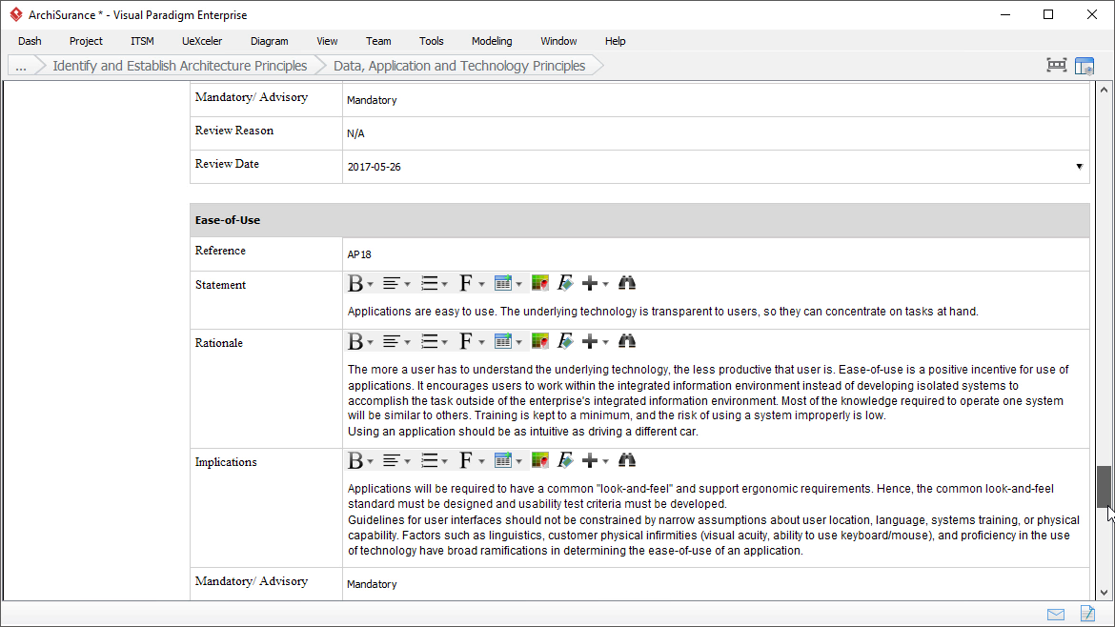1115x627 pixels.
Task: Click the vertical scrollbar thumb
Action: (1104, 487)
